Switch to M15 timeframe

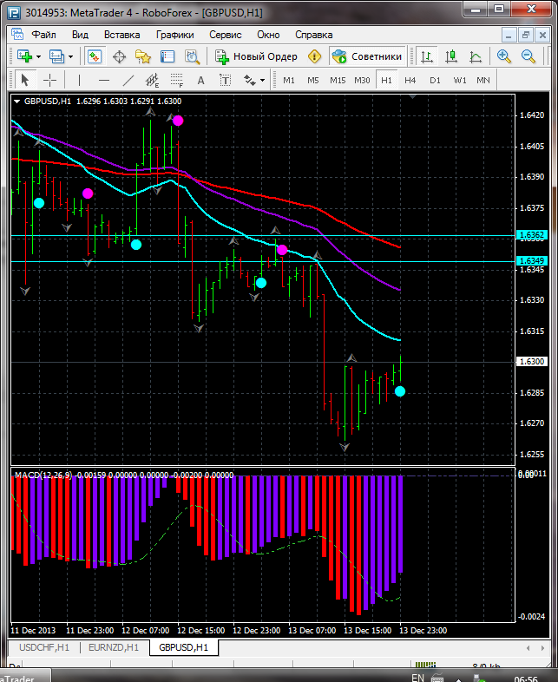pos(338,81)
